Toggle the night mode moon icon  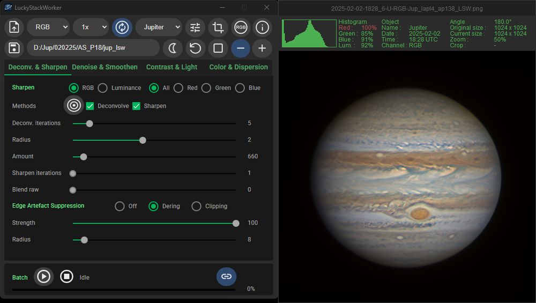pos(172,48)
